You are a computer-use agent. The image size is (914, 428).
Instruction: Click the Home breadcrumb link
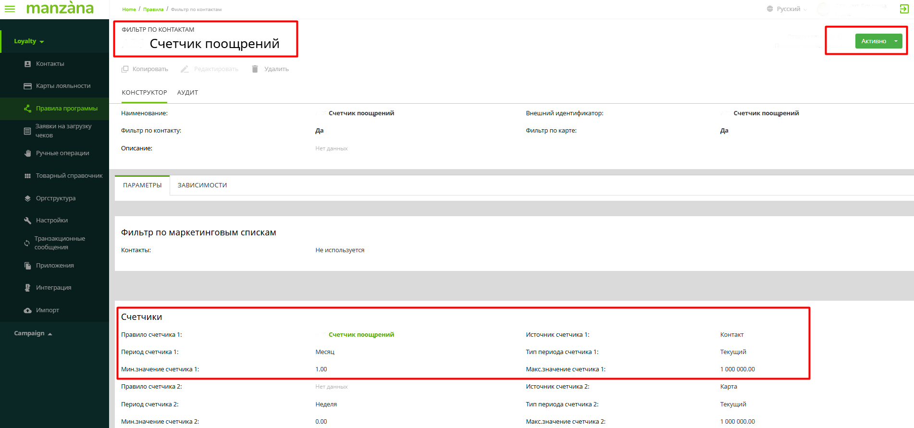click(x=129, y=10)
